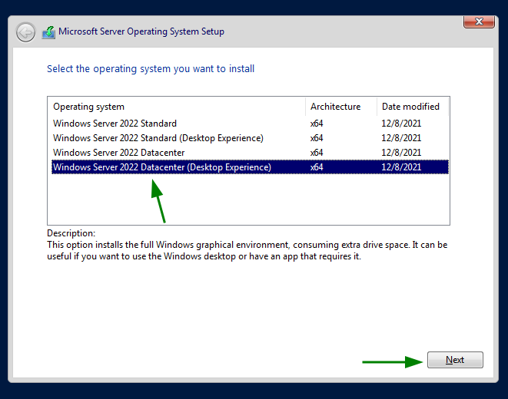The width and height of the screenshot is (508, 399).
Task: Select Windows Server 2022 Standard (Desktop Experience)
Action: point(250,138)
